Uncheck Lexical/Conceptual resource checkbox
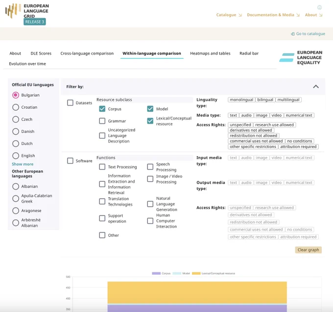The width and height of the screenshot is (333, 312). tap(150, 121)
